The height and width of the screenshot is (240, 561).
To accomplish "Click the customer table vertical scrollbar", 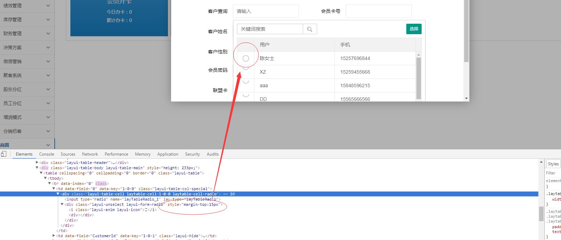I will click(x=418, y=78).
